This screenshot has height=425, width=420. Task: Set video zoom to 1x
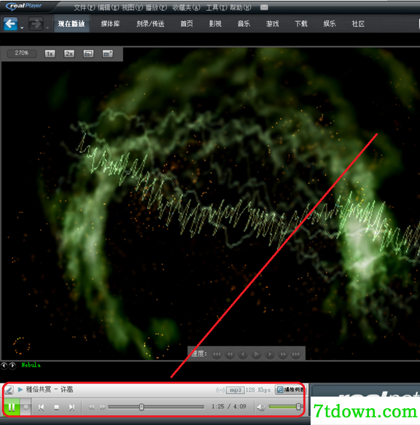[x=50, y=54]
